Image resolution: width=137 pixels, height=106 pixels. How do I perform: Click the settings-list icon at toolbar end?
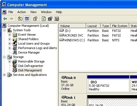pos(57,19)
